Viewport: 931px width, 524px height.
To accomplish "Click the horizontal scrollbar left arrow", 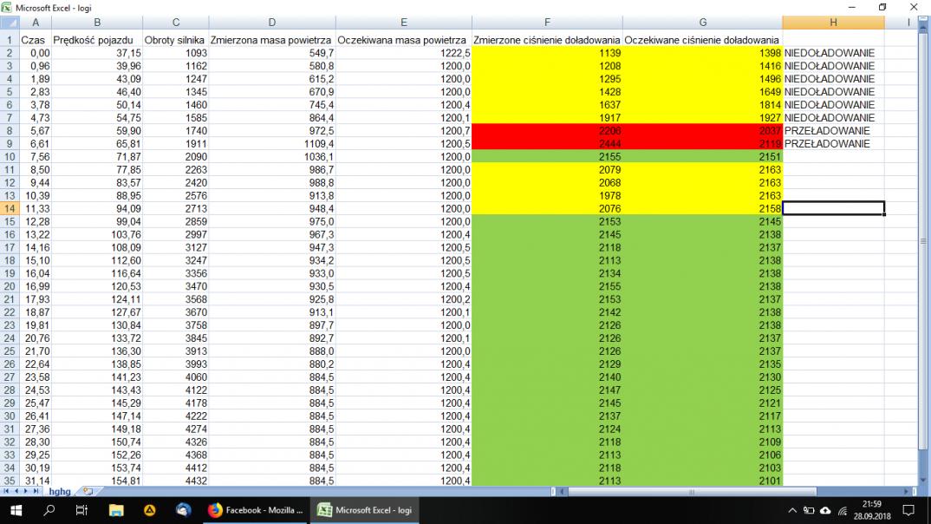I will (563, 491).
